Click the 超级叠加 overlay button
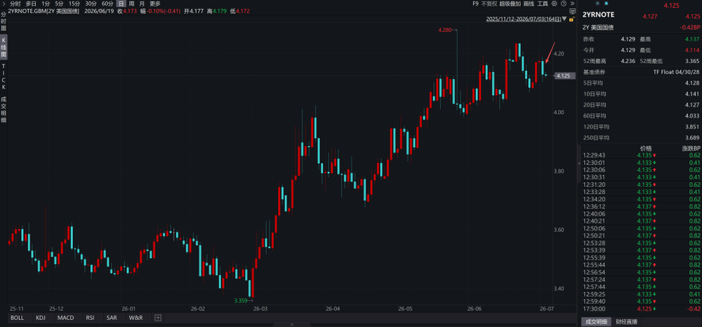The width and height of the screenshot is (702, 327). click(x=510, y=4)
